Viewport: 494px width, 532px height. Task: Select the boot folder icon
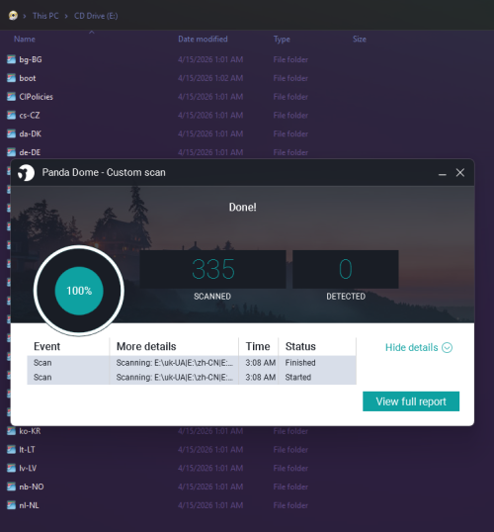pos(11,78)
